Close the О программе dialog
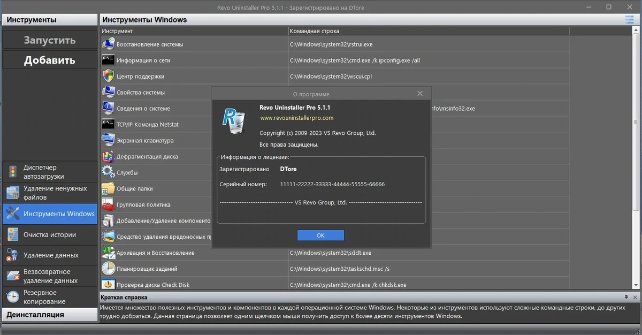642x335 pixels. [420, 93]
